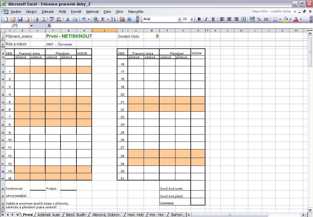
Task: Click the Cut scissors icon
Action: [68, 19]
